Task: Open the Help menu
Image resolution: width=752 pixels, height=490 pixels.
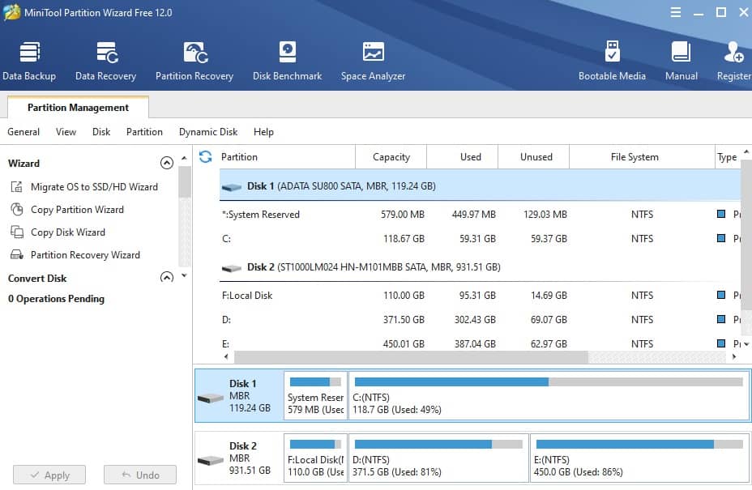Action: [263, 132]
